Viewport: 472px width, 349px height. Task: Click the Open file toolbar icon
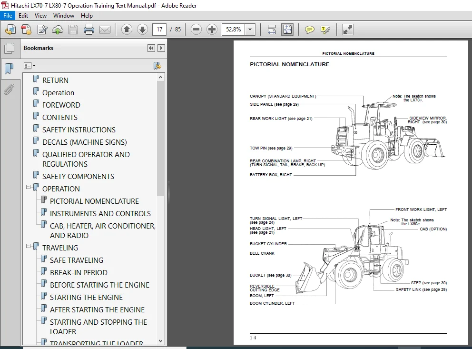tap(10, 30)
